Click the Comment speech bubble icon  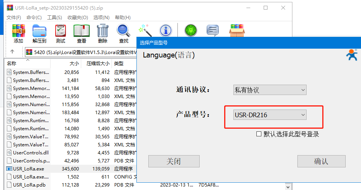pyautogui.click(x=213, y=30)
